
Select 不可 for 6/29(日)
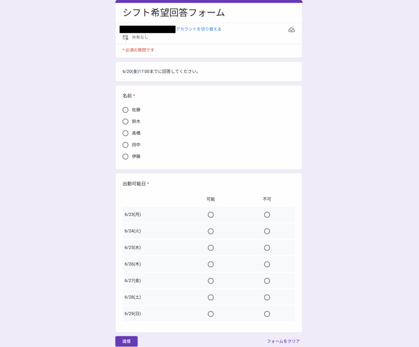pos(267,314)
